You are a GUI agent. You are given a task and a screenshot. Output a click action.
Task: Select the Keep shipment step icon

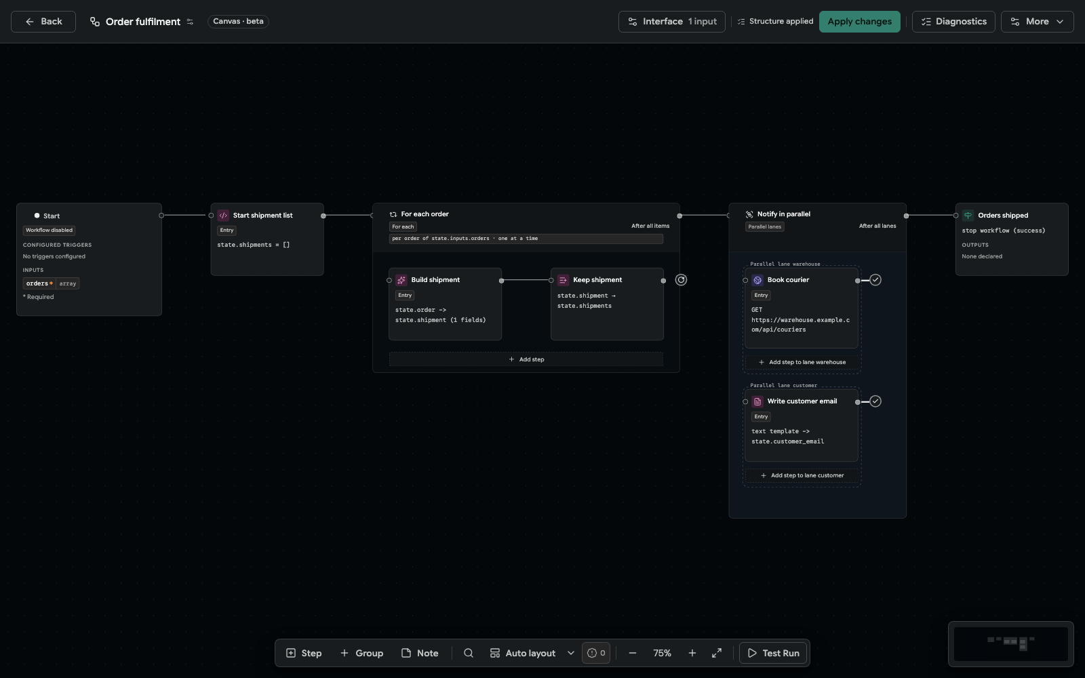pos(564,280)
